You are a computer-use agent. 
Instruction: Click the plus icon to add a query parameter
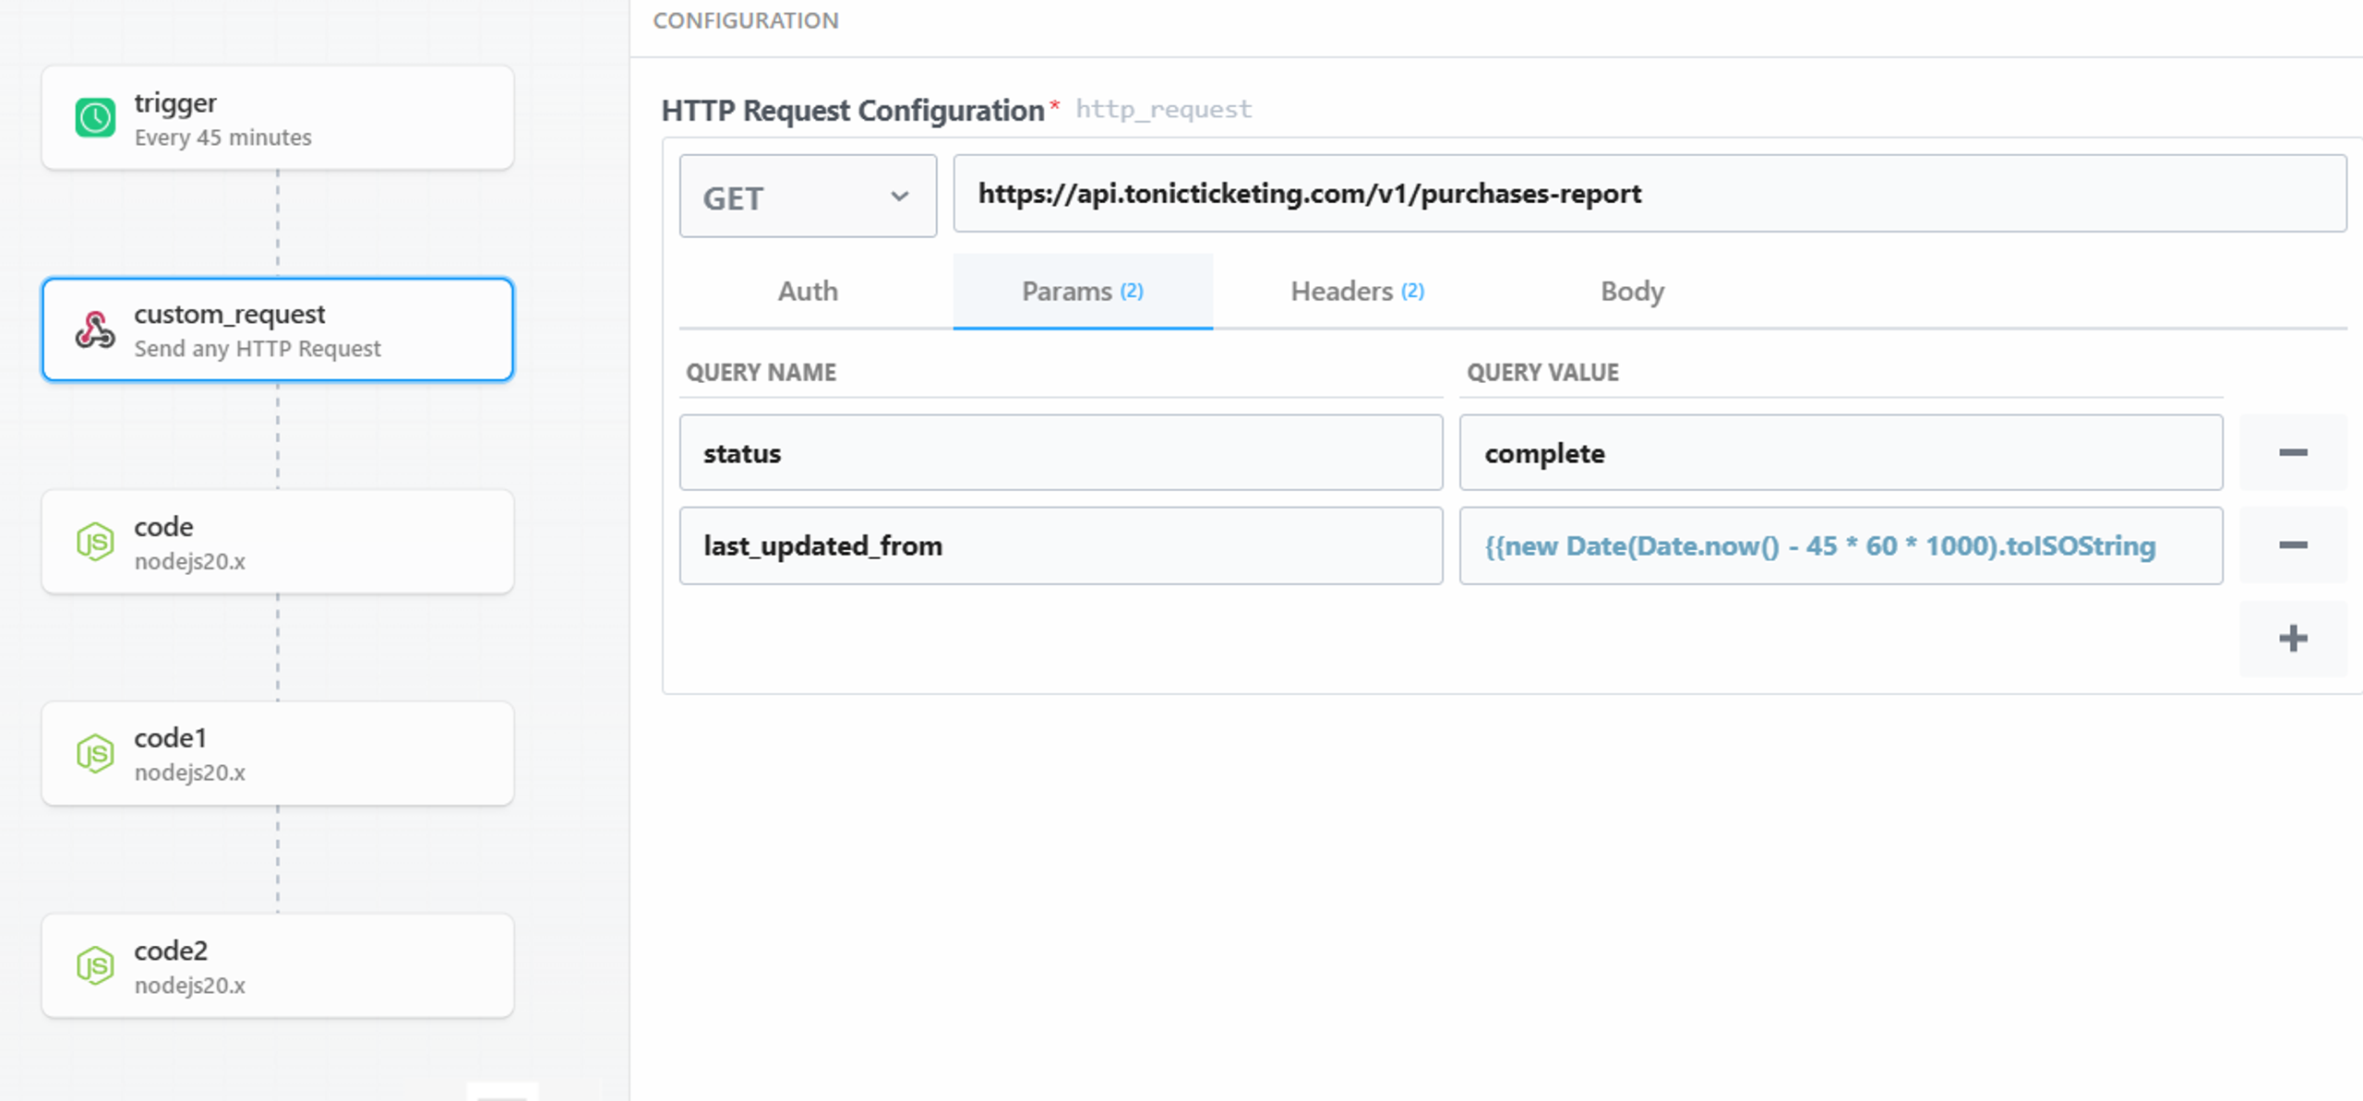point(2293,637)
